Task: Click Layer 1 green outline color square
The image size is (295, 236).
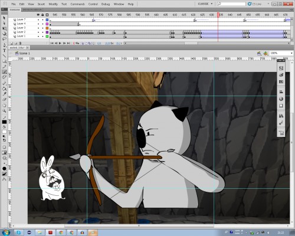Action: (47, 37)
